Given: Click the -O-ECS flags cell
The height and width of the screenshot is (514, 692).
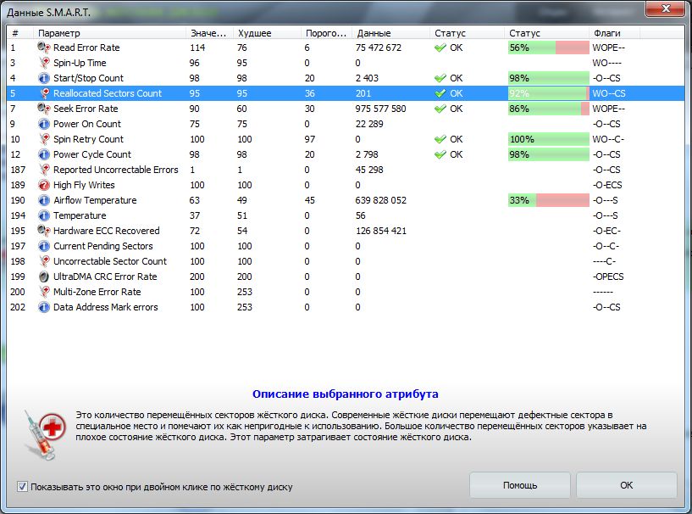Looking at the screenshot, I should tap(606, 185).
